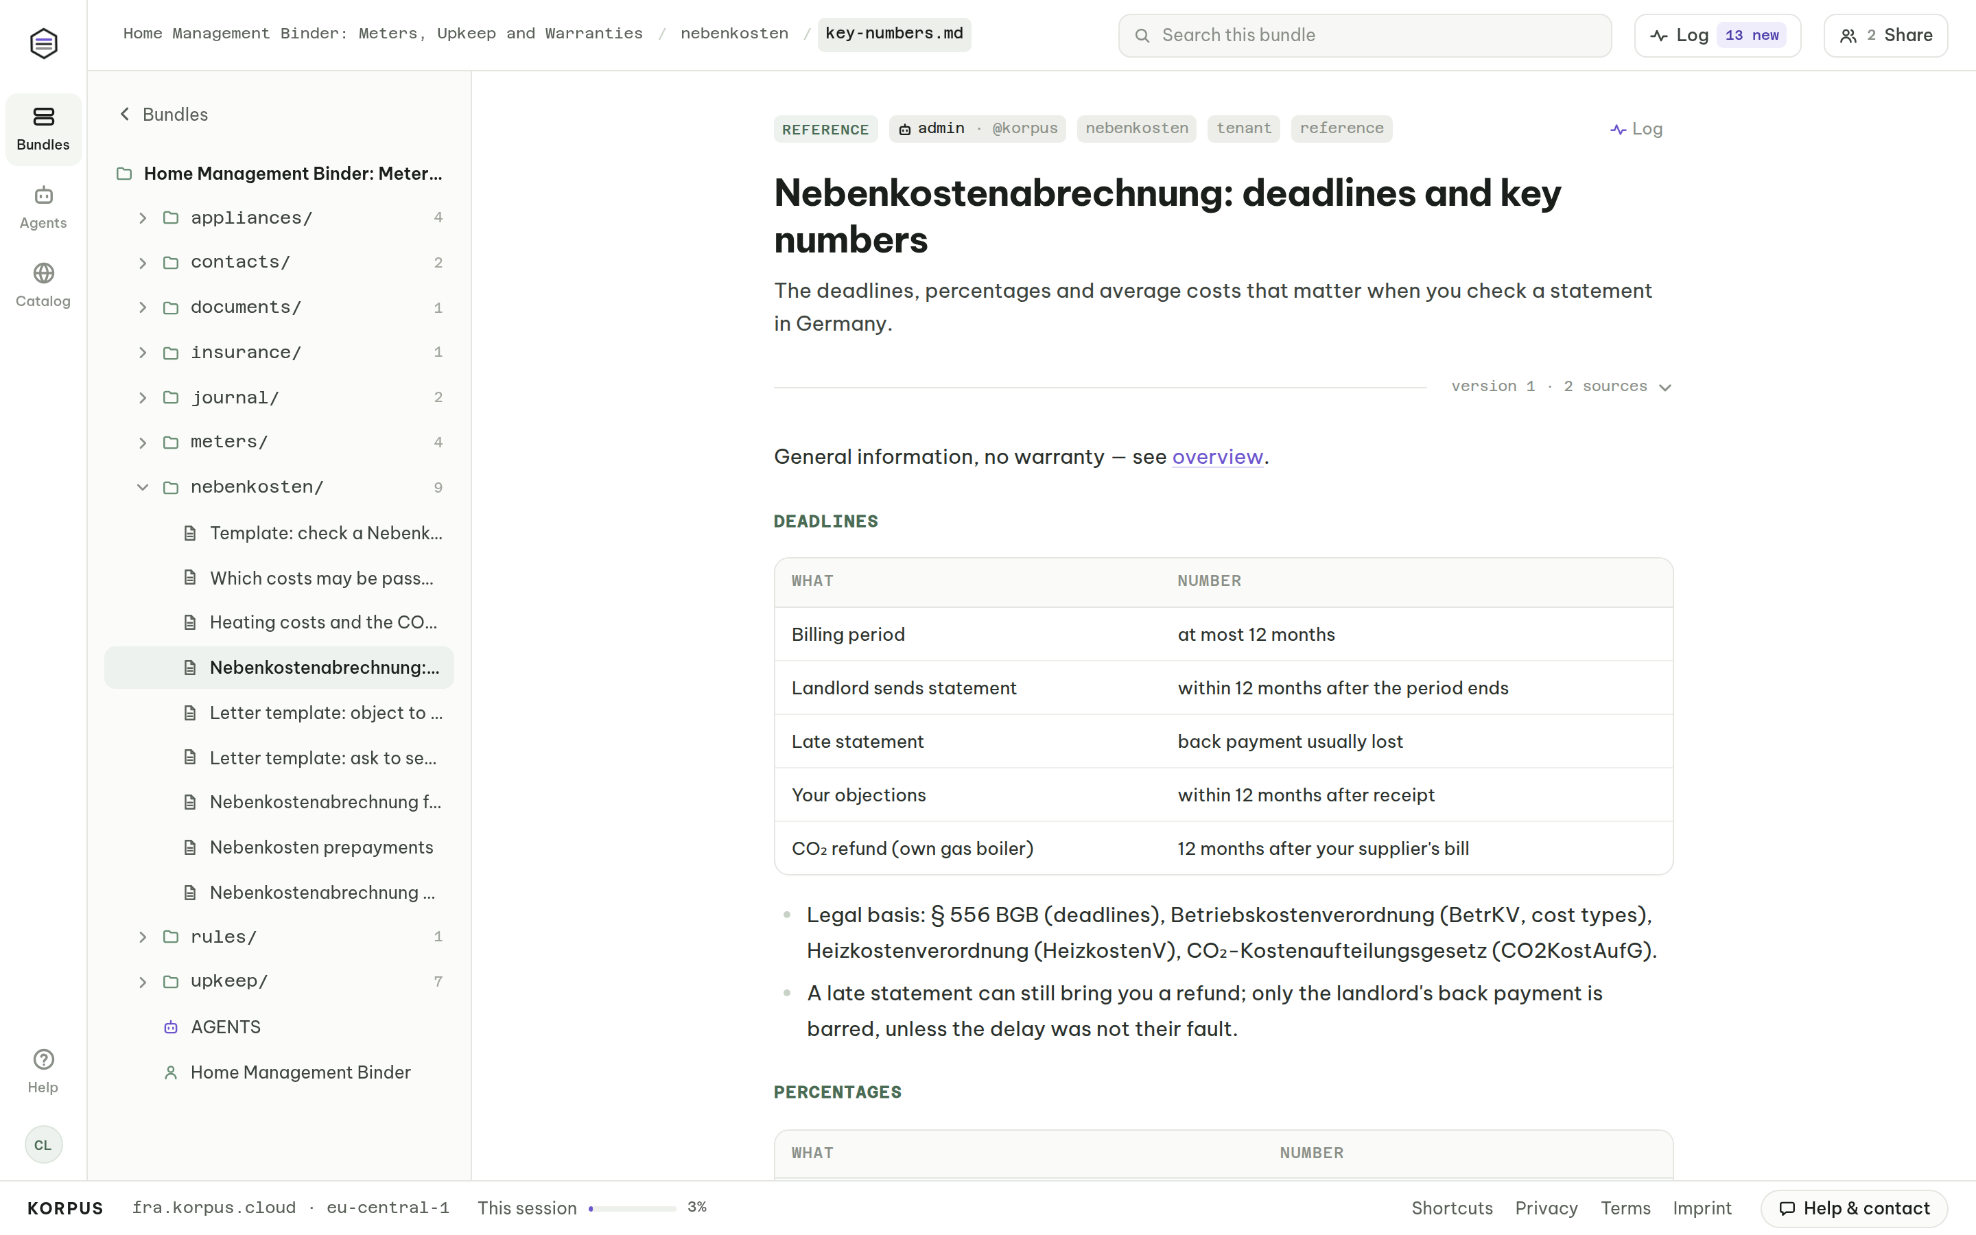
Task: Click the key-numbers.md breadcrumb
Action: 894,34
